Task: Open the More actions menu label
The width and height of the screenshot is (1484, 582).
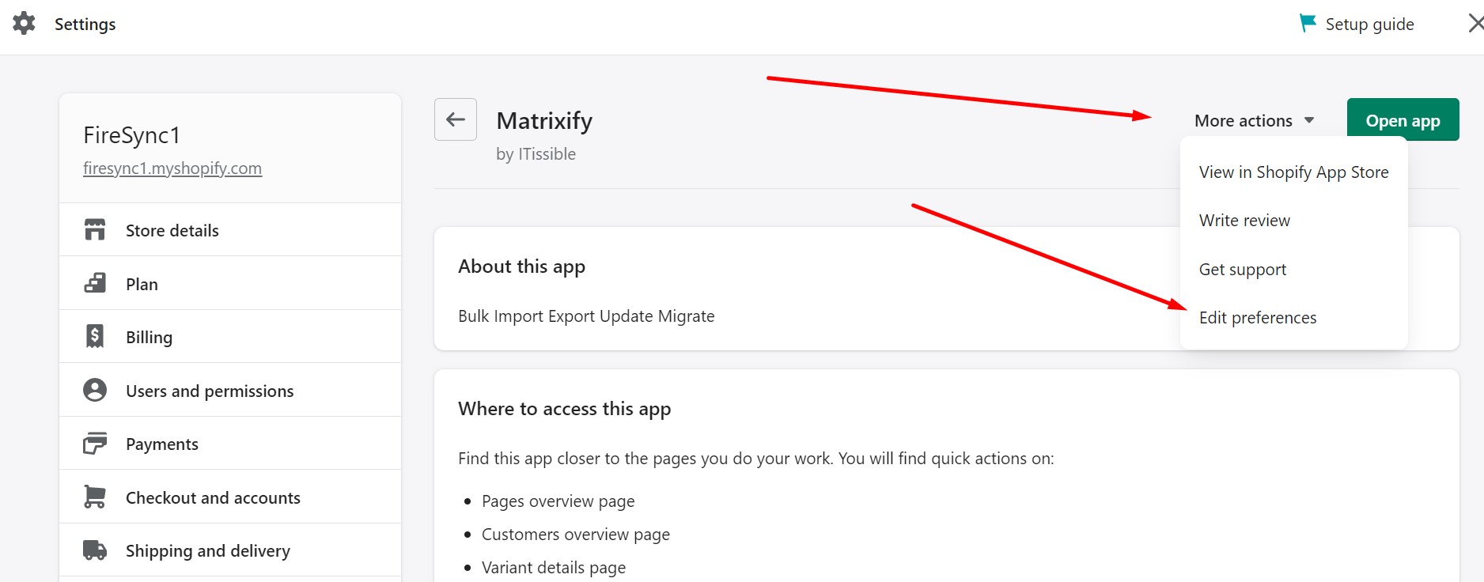Action: click(x=1244, y=121)
